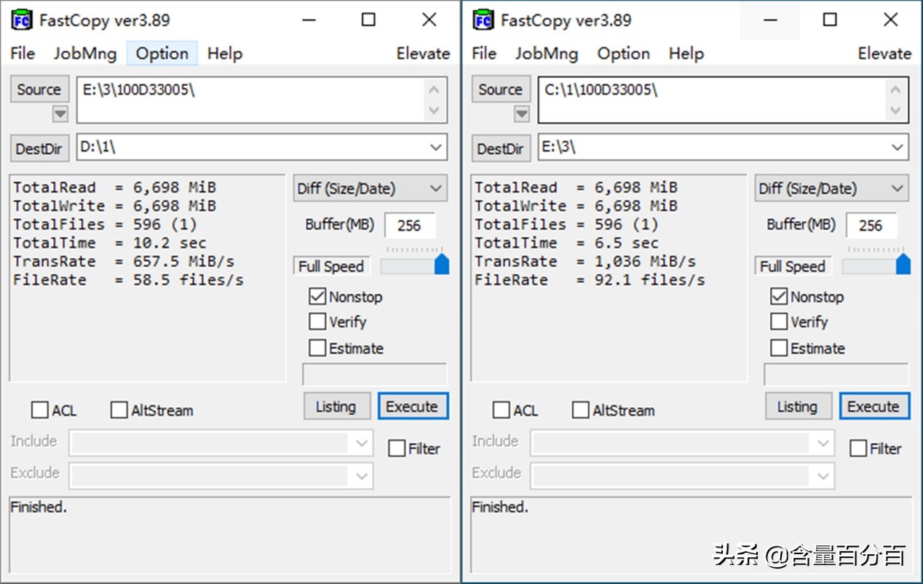923x584 pixels.
Task: Click DestDir button in left window
Action: click(39, 148)
